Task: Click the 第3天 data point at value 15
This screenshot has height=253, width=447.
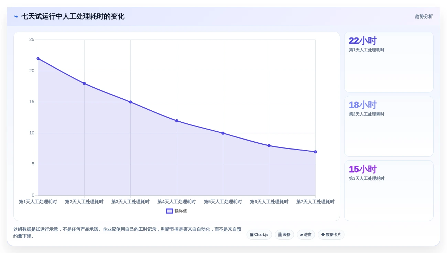Action: 130,102
